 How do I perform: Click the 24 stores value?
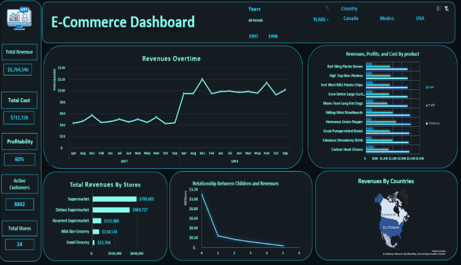click(20, 244)
